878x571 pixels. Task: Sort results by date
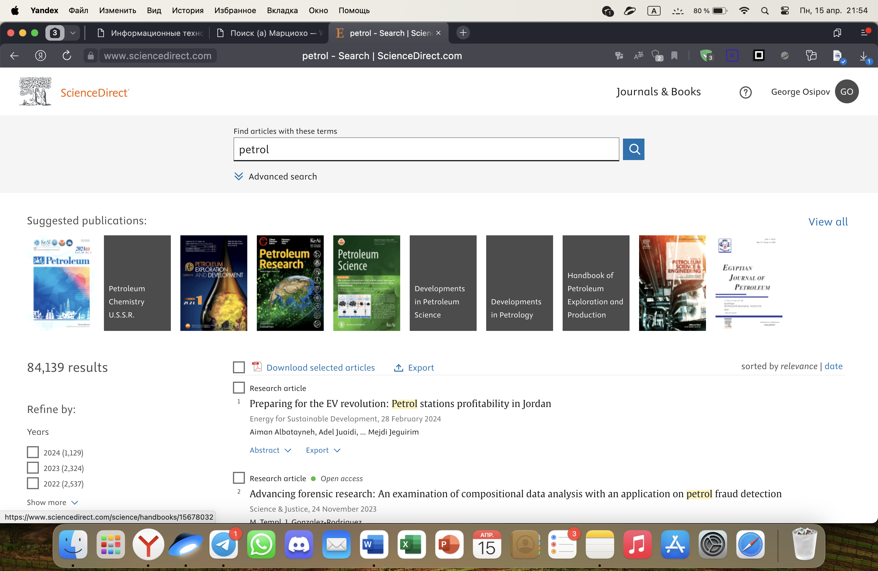coord(834,366)
